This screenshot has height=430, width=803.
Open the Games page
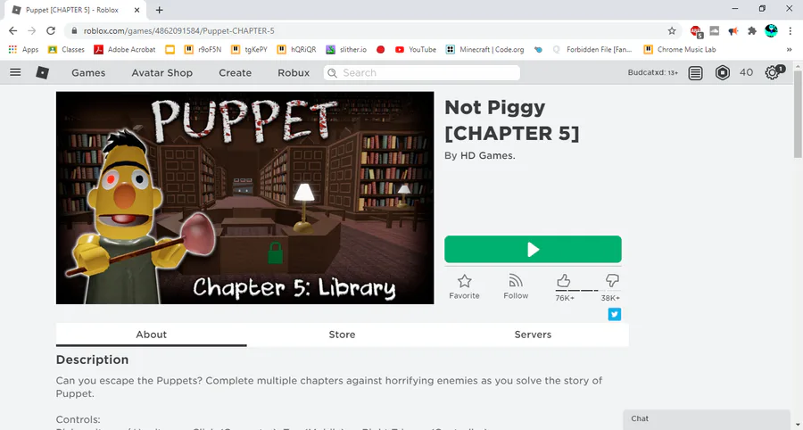point(88,72)
